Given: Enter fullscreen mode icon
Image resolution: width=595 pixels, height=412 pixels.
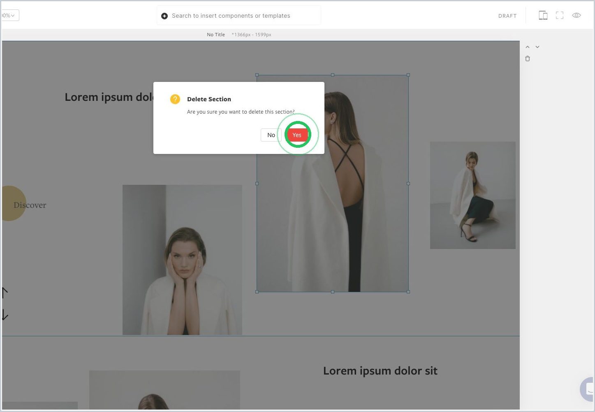Looking at the screenshot, I should (x=560, y=15).
